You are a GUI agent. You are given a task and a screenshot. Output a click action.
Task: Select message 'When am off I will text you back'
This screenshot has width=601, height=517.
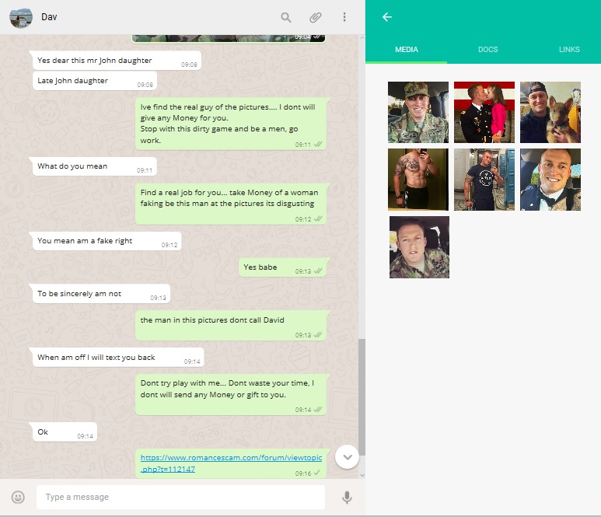[x=118, y=358]
